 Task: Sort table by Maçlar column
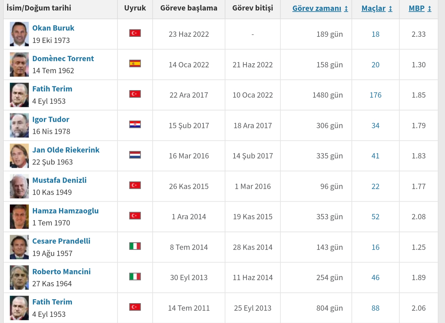(377, 8)
